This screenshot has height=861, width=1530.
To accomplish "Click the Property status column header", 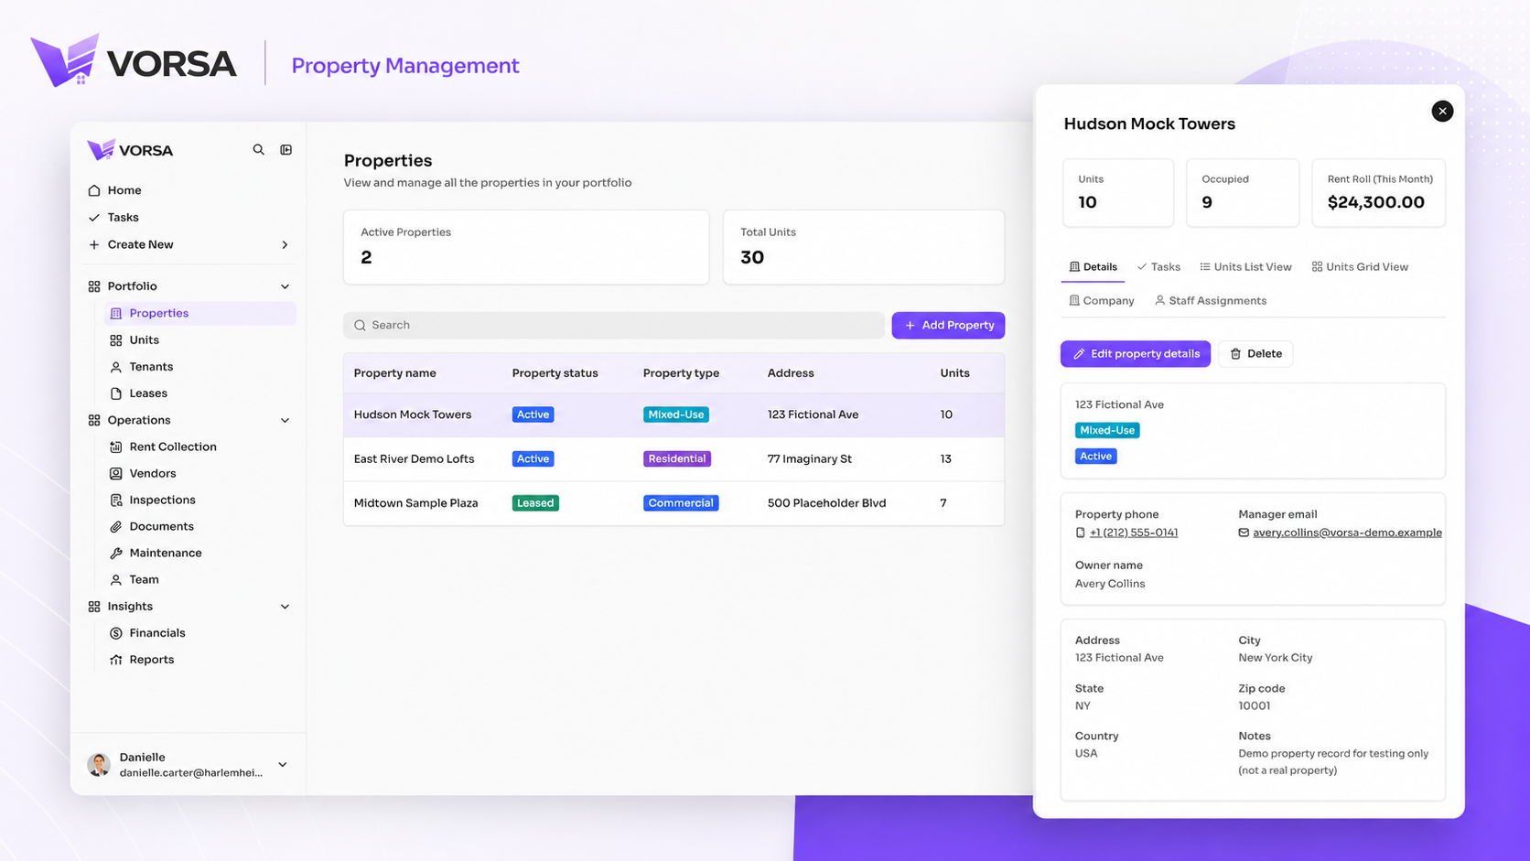I will (555, 373).
